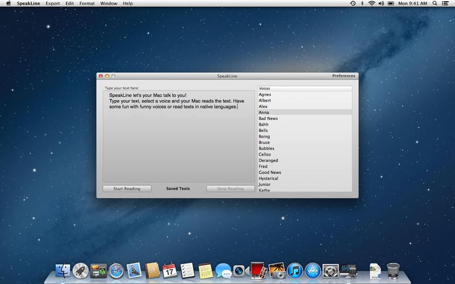Image resolution: width=455 pixels, height=284 pixels.
Task: Open SpeakLine Preferences
Action: pyautogui.click(x=344, y=76)
